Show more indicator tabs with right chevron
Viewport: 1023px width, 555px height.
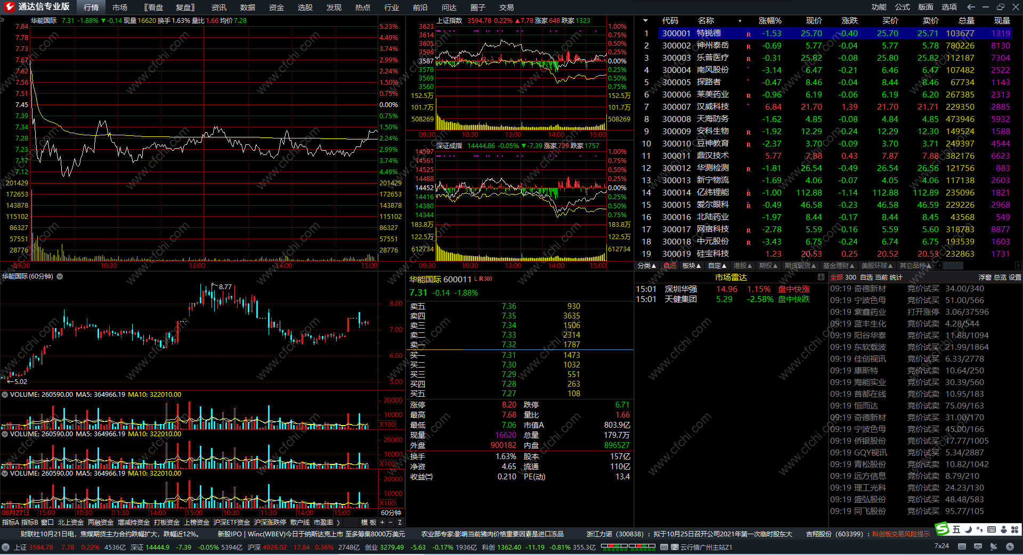[338, 523]
